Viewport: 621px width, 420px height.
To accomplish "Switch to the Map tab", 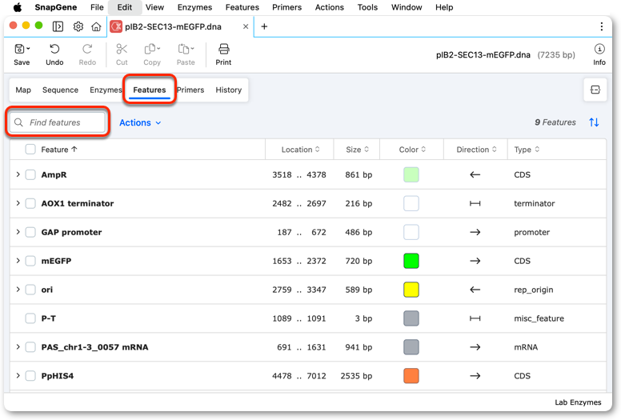I will coord(23,90).
